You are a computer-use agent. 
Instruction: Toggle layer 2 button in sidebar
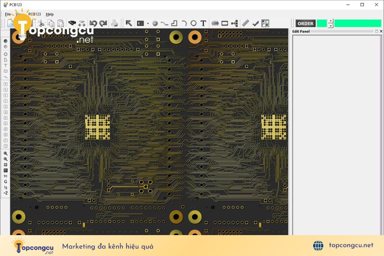point(6,101)
